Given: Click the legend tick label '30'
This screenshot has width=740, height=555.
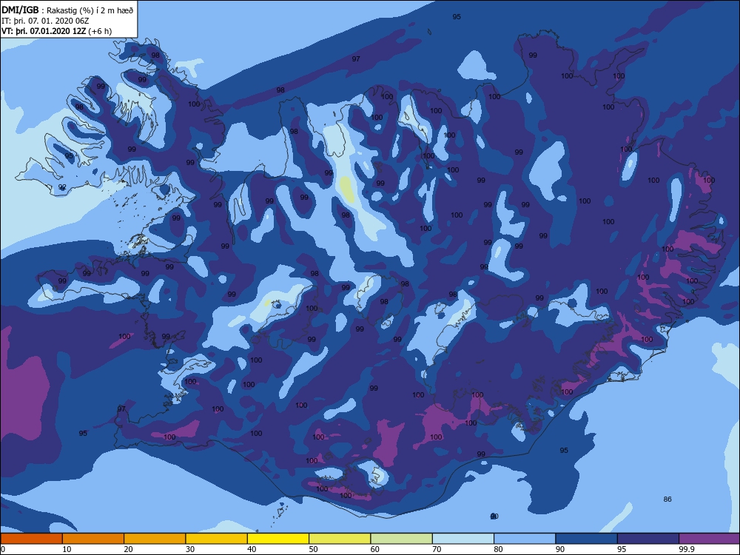Looking at the screenshot, I should 190,549.
